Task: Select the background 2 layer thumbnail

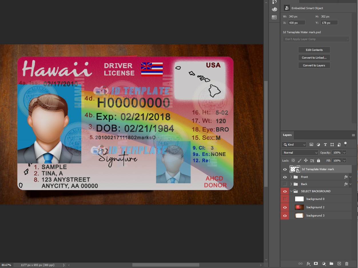Action: click(299, 207)
